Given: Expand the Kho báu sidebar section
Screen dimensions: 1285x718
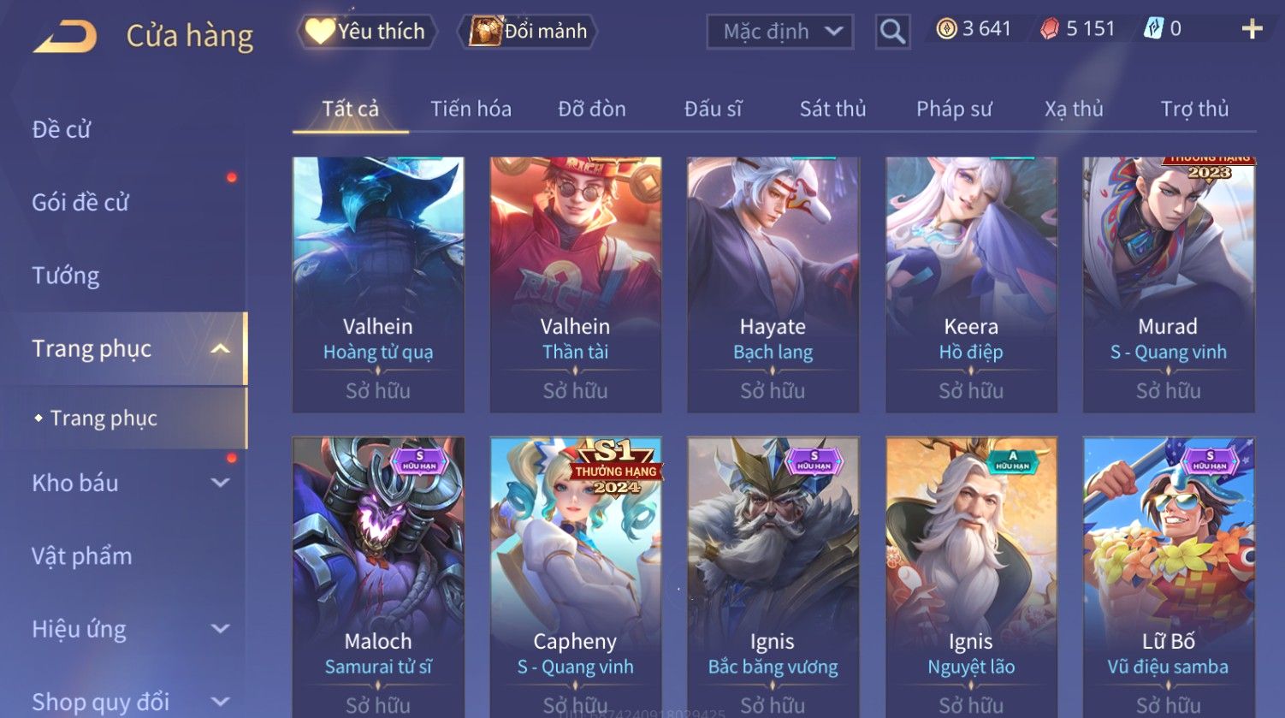Looking at the screenshot, I should point(220,483).
